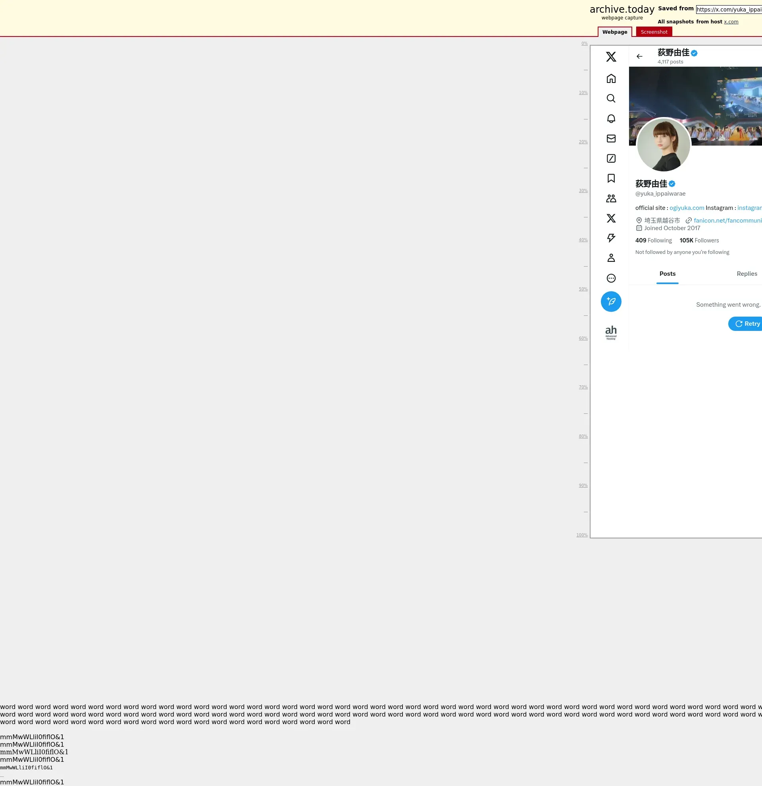Open the Notifications bell icon

(611, 119)
